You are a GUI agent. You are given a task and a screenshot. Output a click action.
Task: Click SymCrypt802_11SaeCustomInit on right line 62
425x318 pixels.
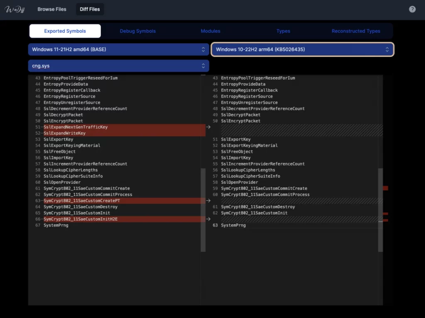click(x=254, y=213)
